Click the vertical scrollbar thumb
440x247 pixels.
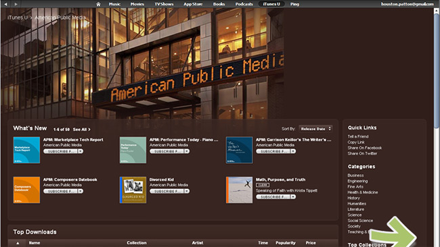pyautogui.click(x=437, y=70)
